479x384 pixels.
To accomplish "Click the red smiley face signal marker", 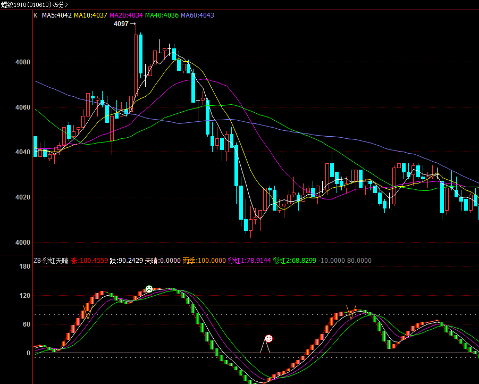I will 268,338.
